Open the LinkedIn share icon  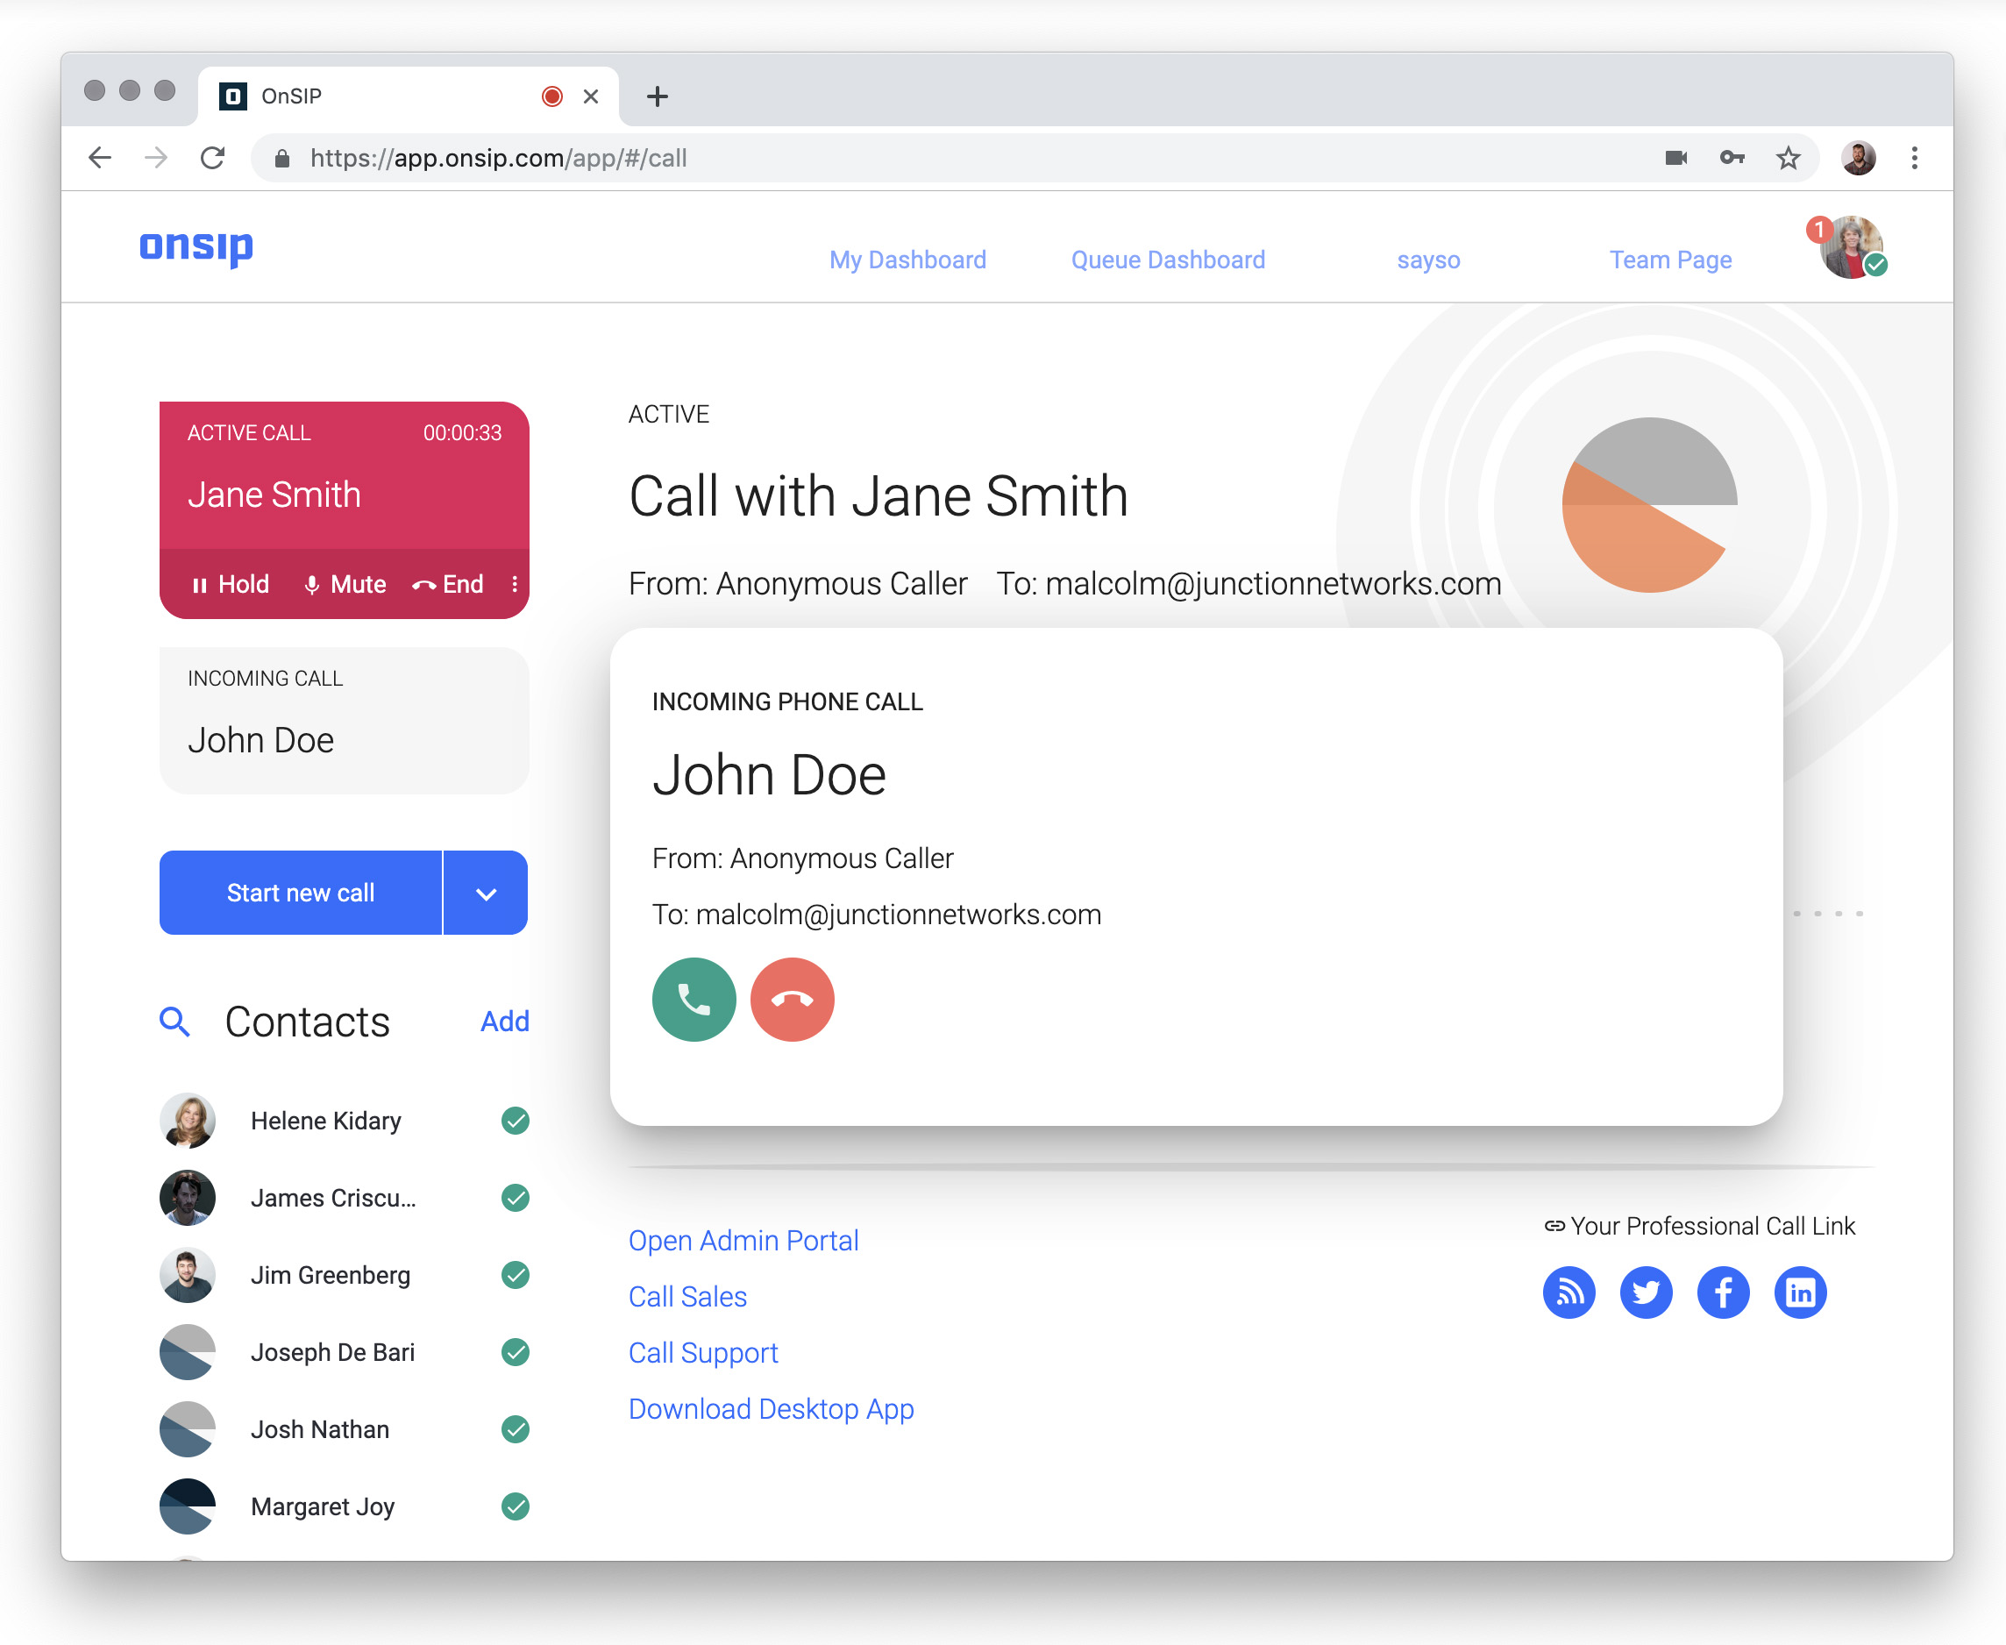tap(1800, 1292)
